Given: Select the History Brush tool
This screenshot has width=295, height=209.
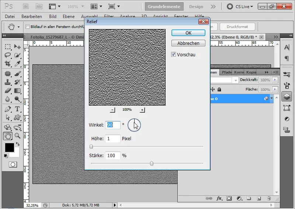Looking at the screenshot, I should point(17,82).
